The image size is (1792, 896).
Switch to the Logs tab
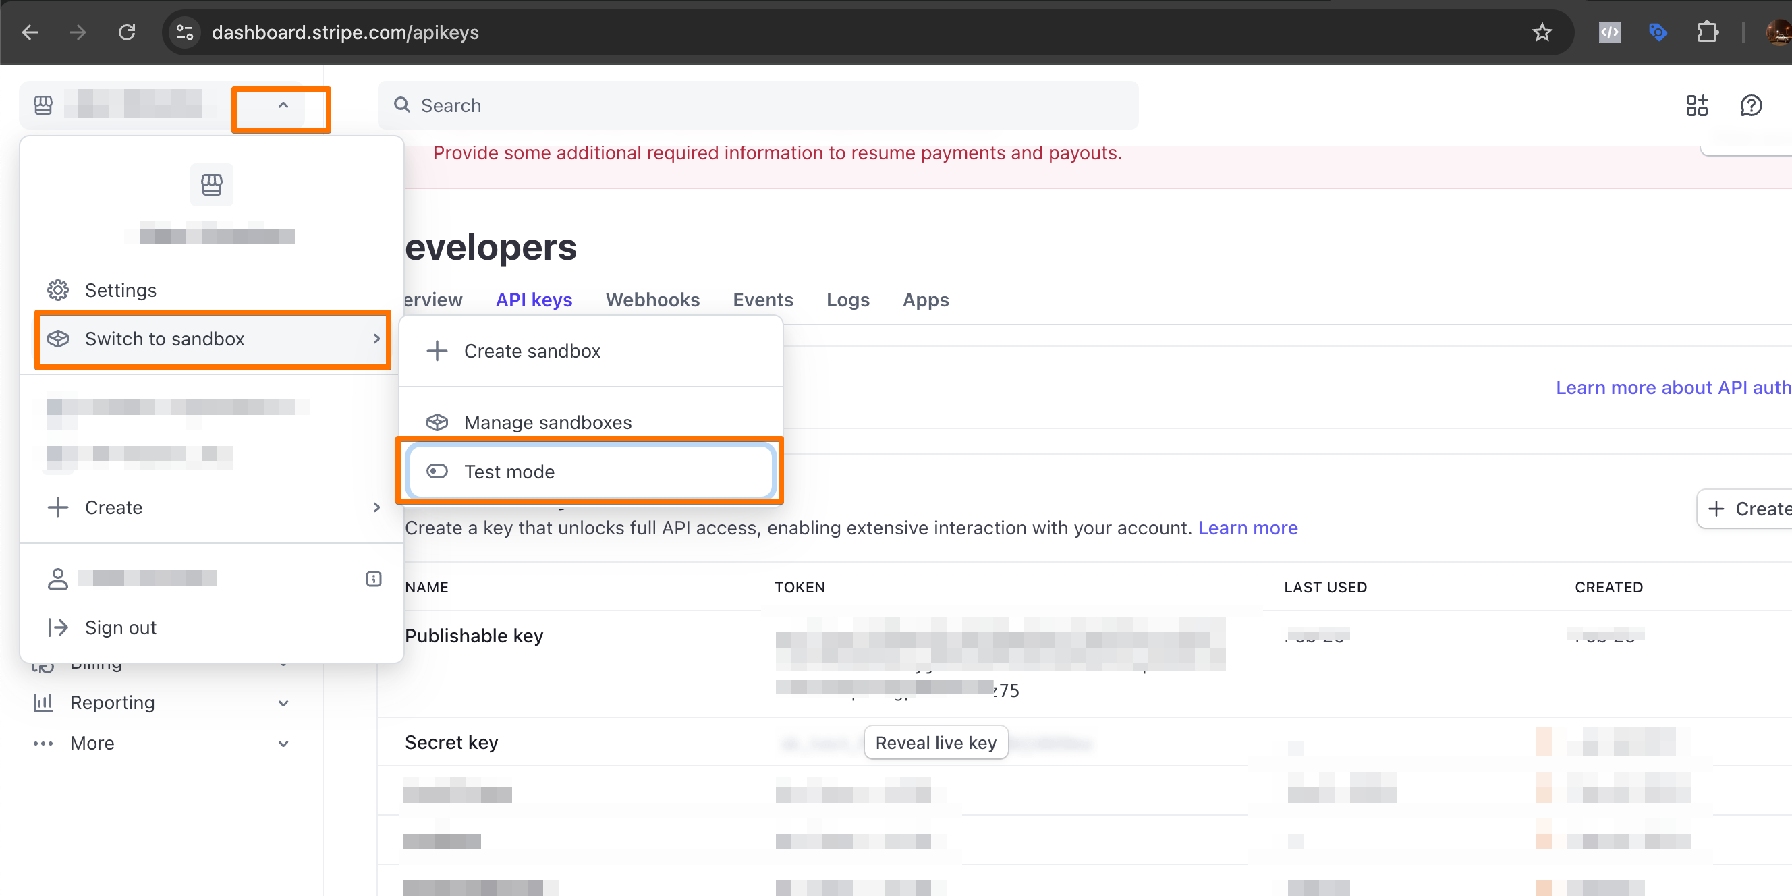pyautogui.click(x=847, y=300)
